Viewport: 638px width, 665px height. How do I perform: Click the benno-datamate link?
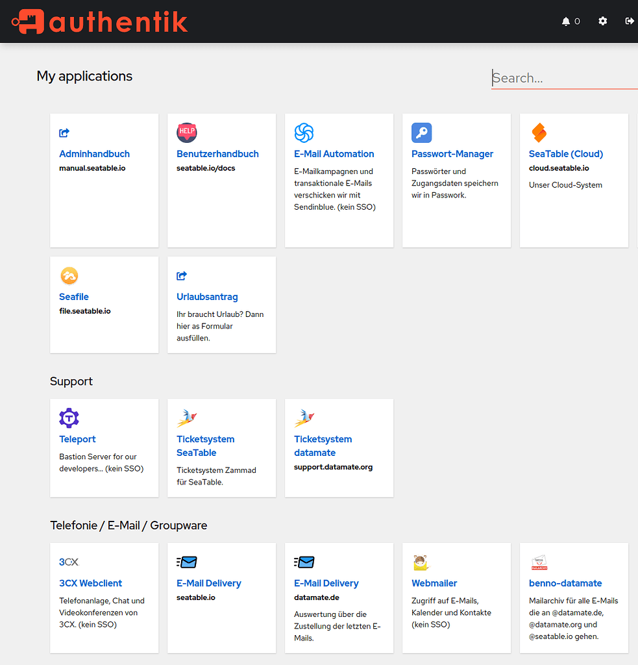567,583
